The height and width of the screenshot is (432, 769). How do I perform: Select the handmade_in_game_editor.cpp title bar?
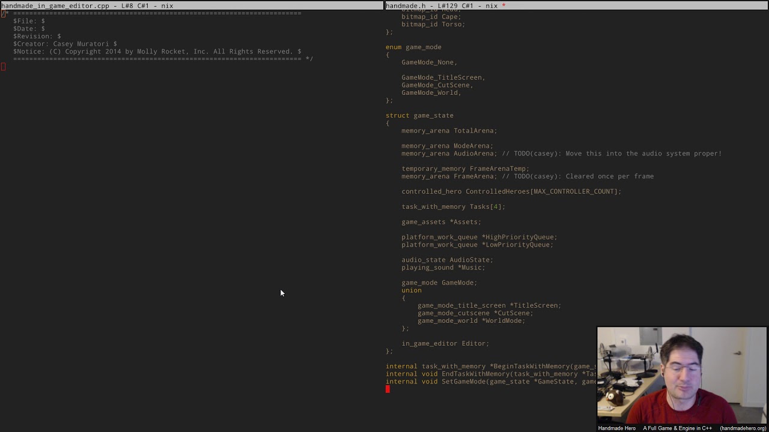click(x=192, y=5)
